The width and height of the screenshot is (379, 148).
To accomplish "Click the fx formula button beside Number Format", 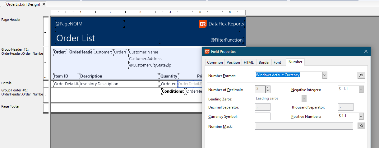I will [361, 75].
